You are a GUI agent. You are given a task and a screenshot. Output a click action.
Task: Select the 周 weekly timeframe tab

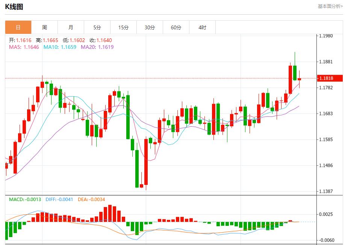(x=45, y=27)
